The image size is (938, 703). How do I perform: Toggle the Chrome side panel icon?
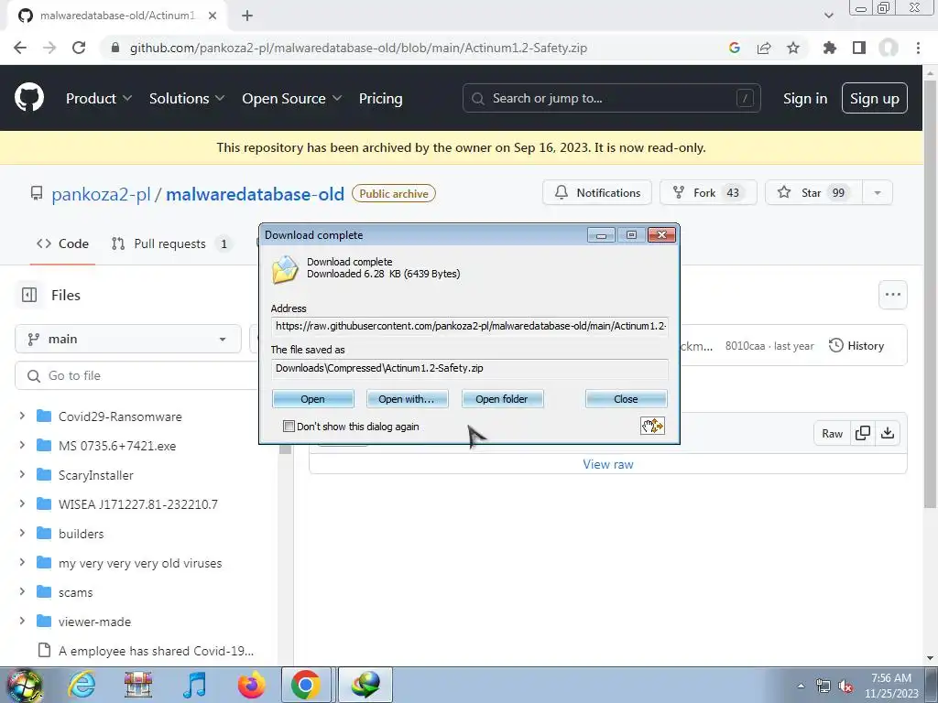(859, 48)
